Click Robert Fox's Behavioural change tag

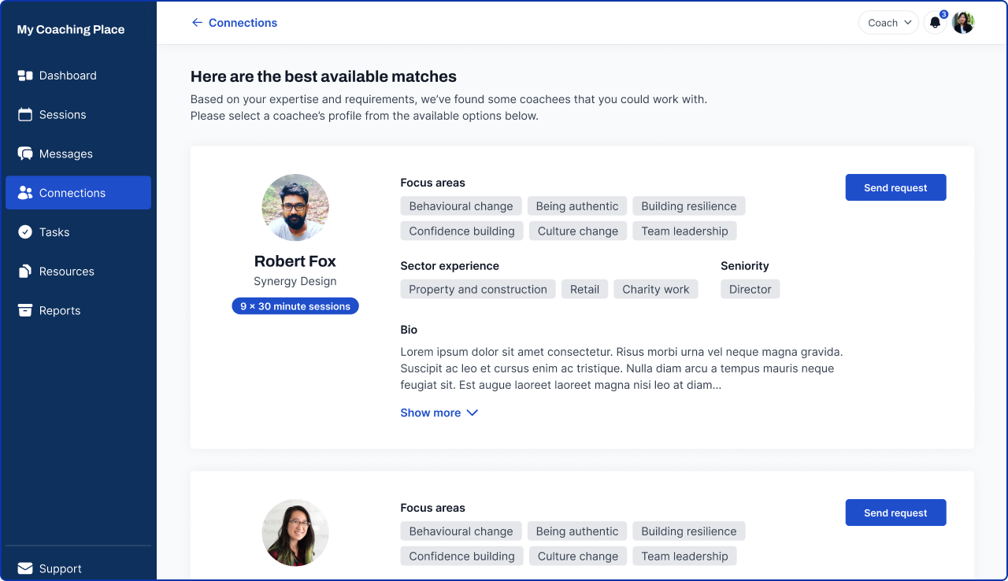[461, 206]
